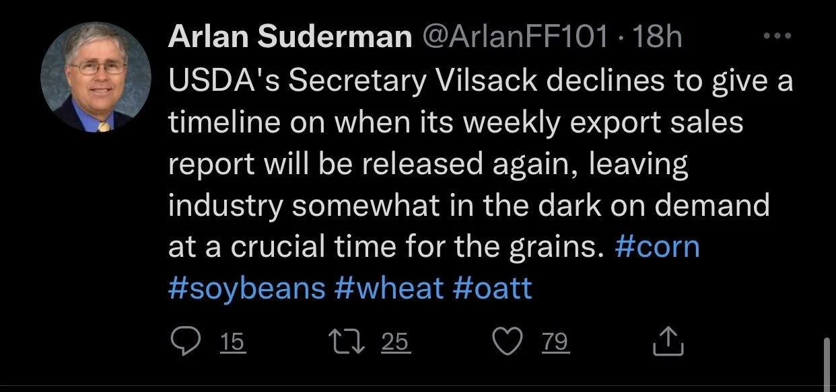Like the tweet with the heart icon
Screen dimensions: 836x392
point(509,343)
